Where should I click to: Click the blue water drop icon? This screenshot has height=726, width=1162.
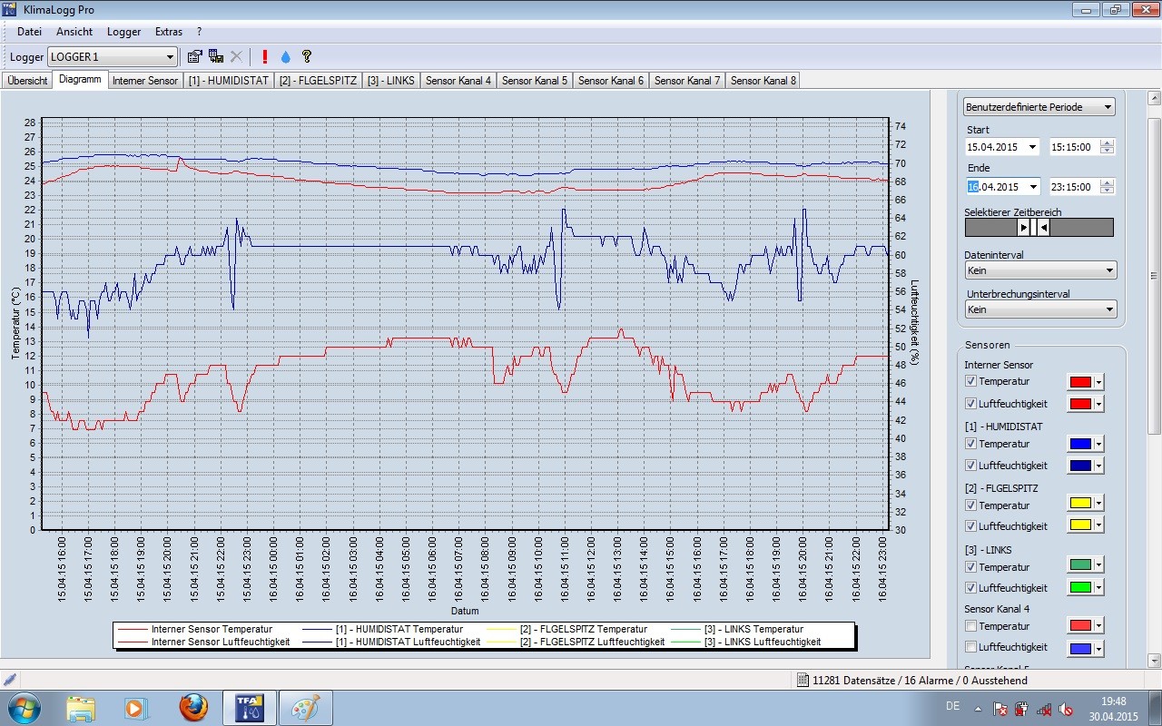pos(285,56)
